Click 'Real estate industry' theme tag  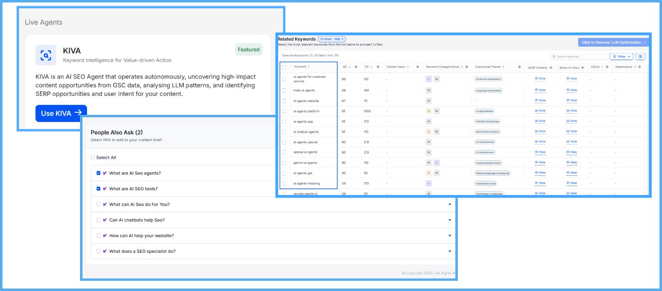[x=488, y=132]
